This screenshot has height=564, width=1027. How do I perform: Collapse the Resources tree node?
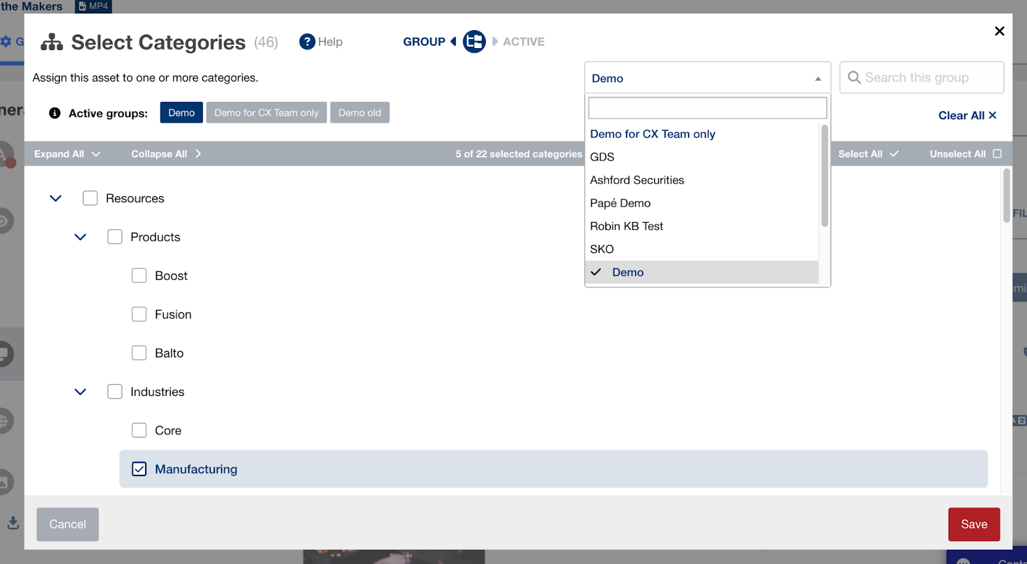pos(56,198)
